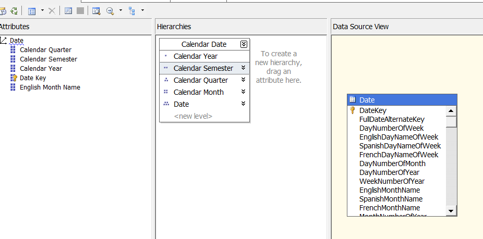Click the Date dimension icon in Attributes

point(3,40)
